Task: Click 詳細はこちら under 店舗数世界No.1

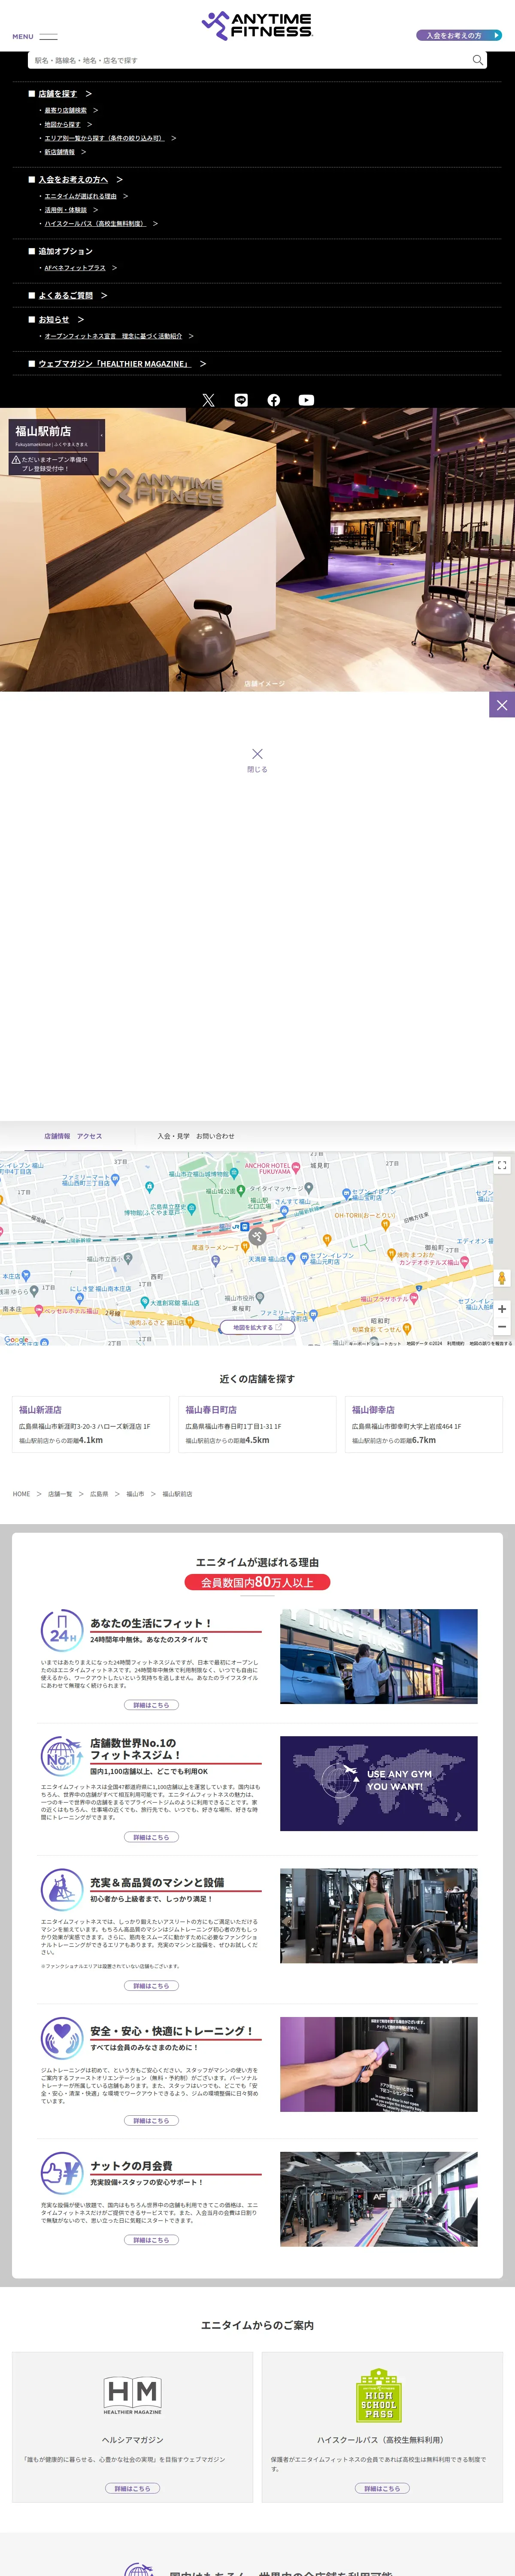Action: [151, 1837]
